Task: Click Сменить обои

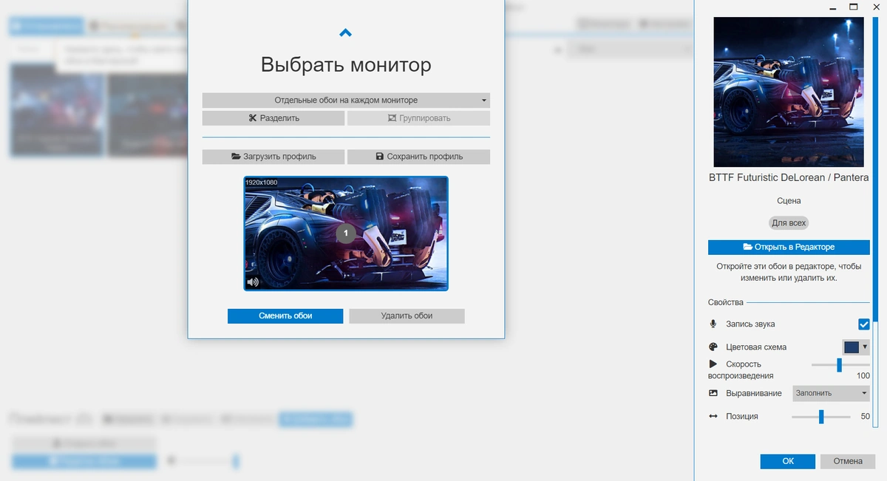Action: click(x=285, y=315)
